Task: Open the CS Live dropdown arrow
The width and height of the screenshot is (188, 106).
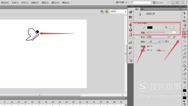Action: point(168,2)
